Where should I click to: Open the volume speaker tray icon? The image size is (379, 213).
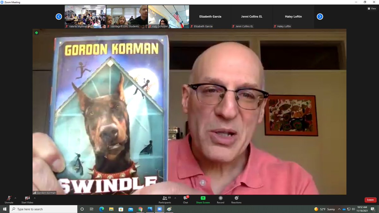353,209
